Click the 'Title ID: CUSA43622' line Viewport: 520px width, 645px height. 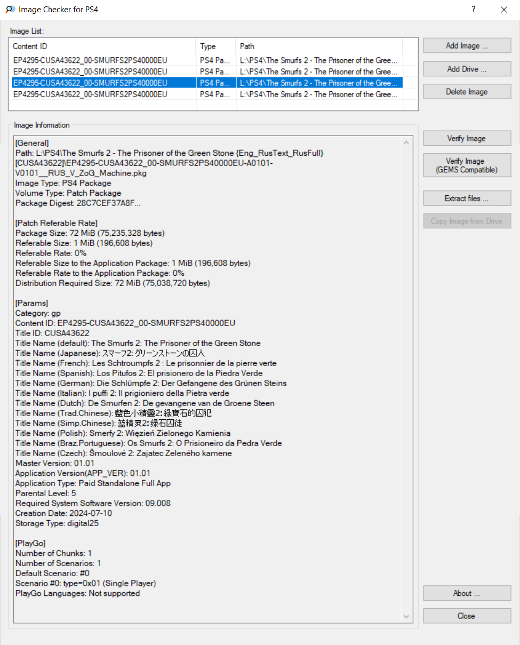point(52,333)
